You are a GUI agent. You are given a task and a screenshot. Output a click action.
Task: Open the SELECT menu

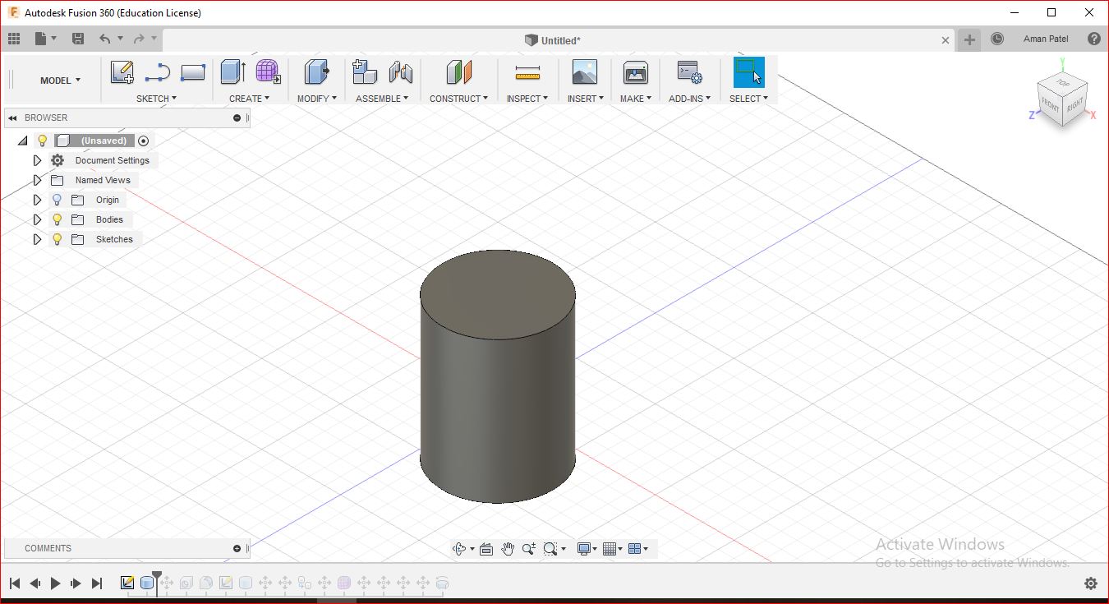(748, 99)
